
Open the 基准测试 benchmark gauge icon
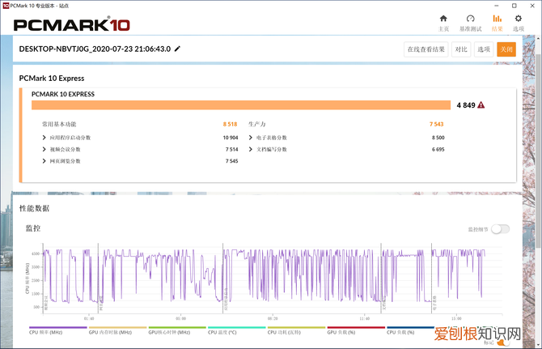(x=470, y=22)
